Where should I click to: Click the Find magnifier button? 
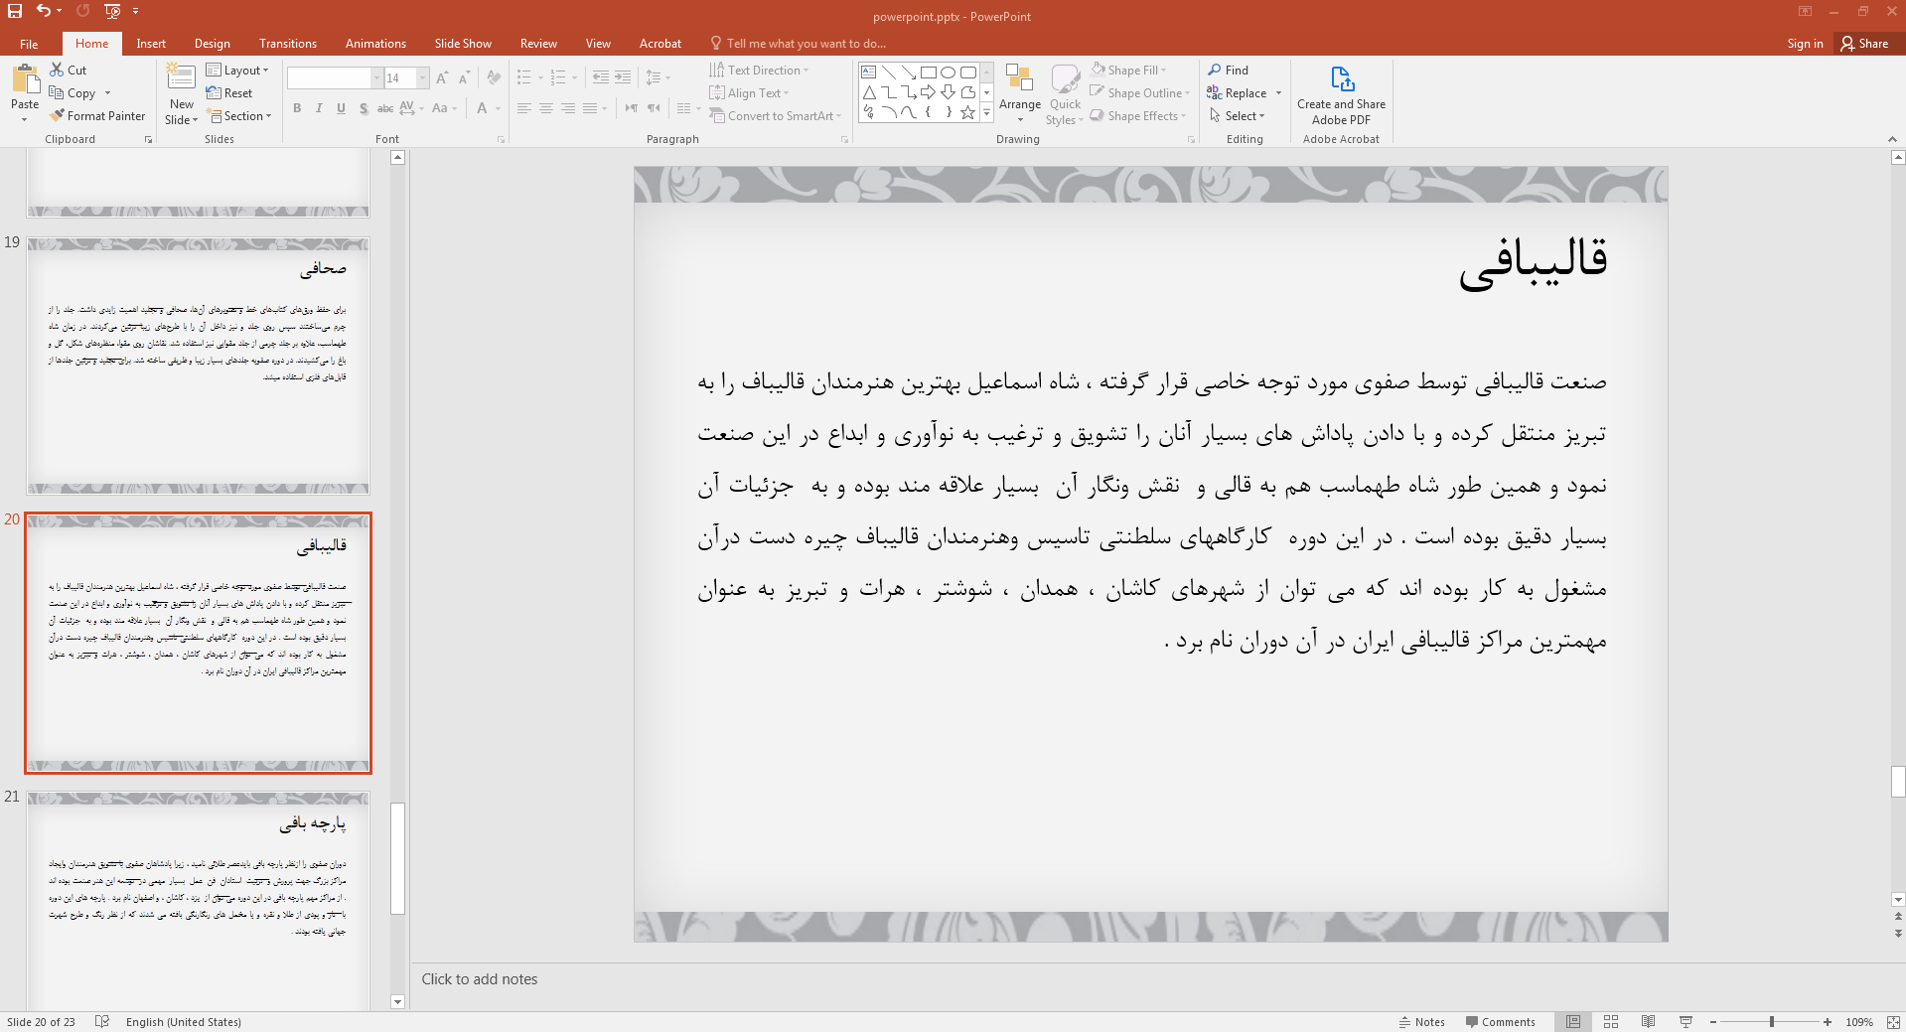click(x=1229, y=70)
